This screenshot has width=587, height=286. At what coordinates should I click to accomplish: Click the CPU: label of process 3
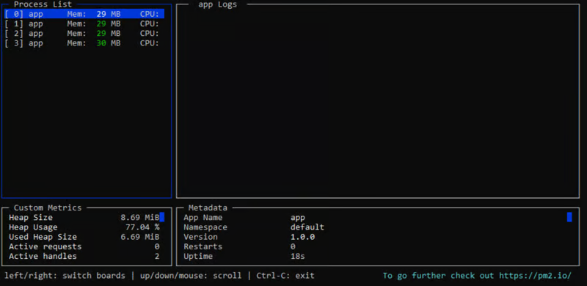coord(150,43)
